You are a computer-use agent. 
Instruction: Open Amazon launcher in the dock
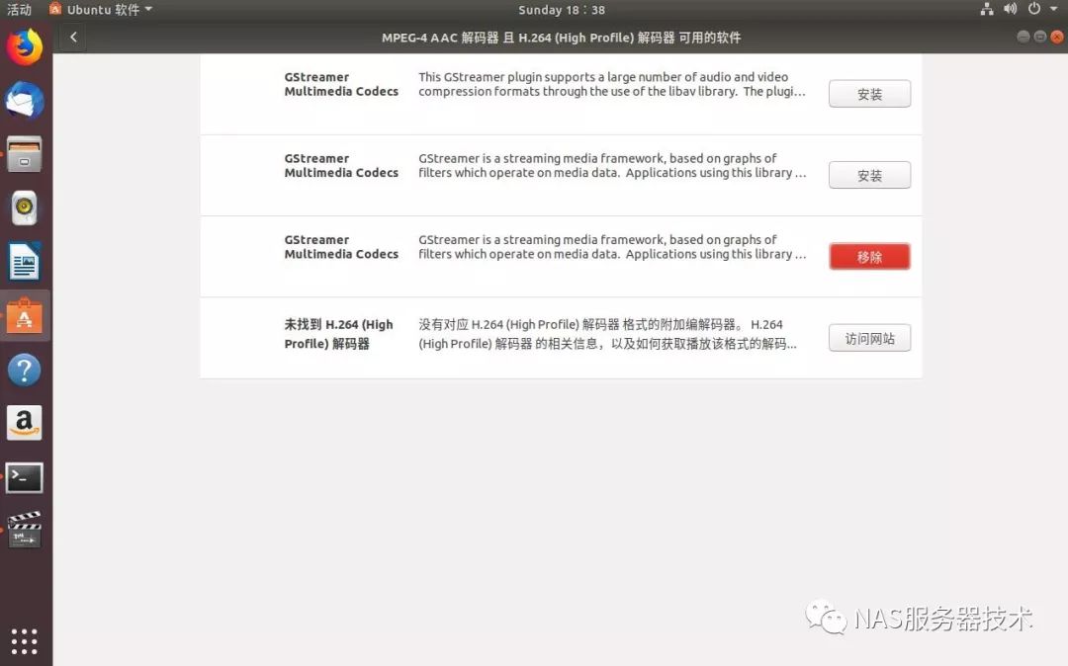click(x=25, y=423)
